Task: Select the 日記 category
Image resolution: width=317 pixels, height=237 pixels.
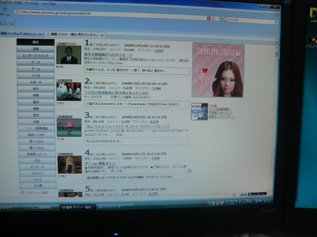Action: [x=37, y=160]
